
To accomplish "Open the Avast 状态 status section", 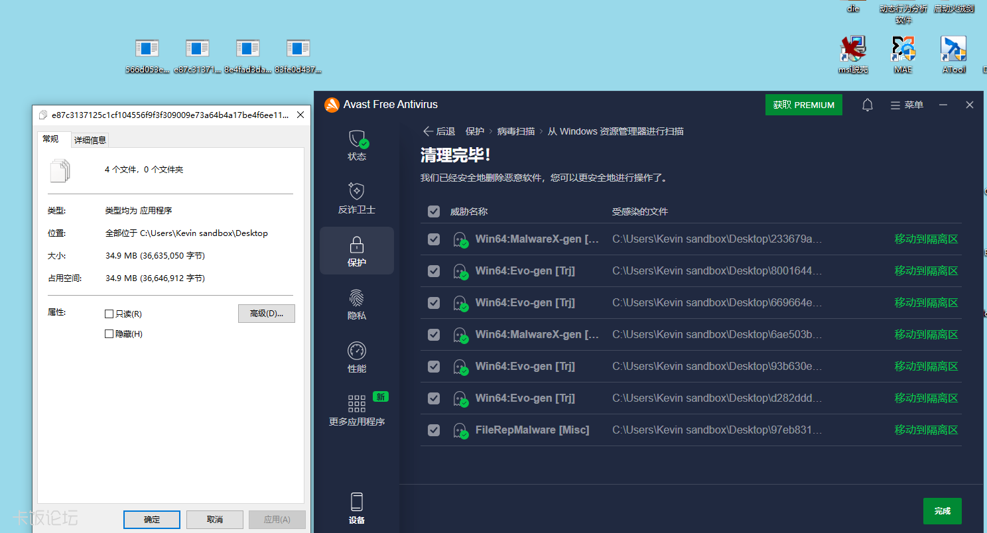I will (357, 146).
